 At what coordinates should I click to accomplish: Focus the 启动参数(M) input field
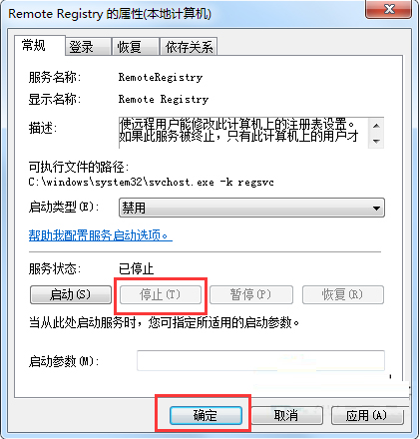pos(260,360)
